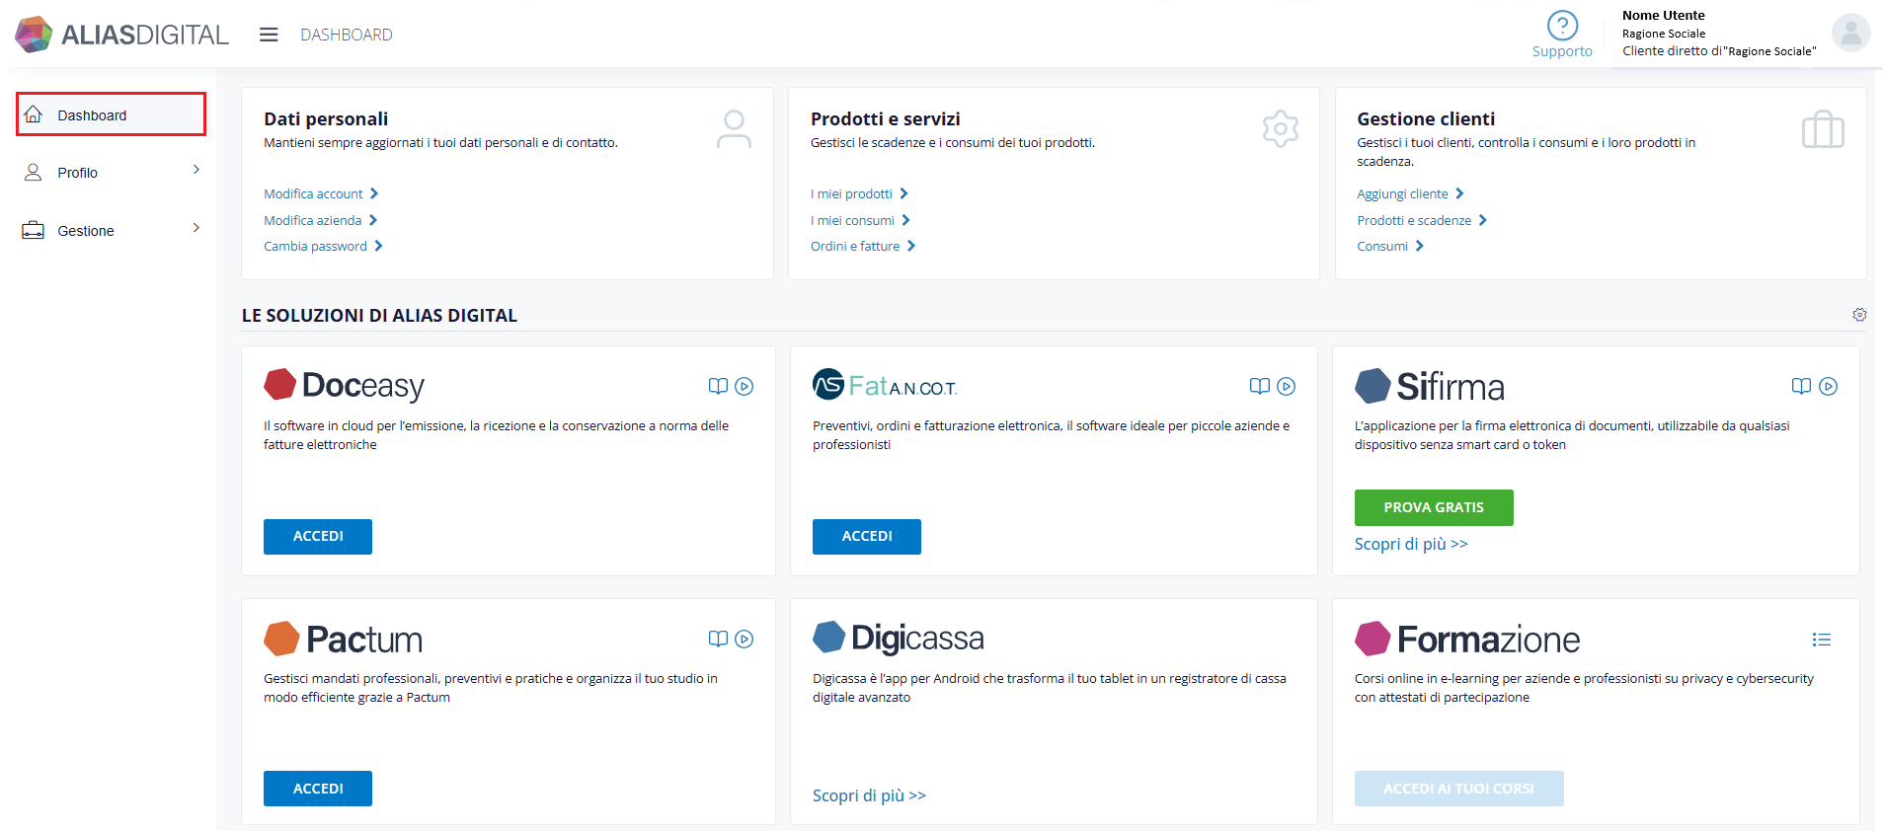Click the Dati personali heading
This screenshot has width=1883, height=831.
tap(326, 118)
